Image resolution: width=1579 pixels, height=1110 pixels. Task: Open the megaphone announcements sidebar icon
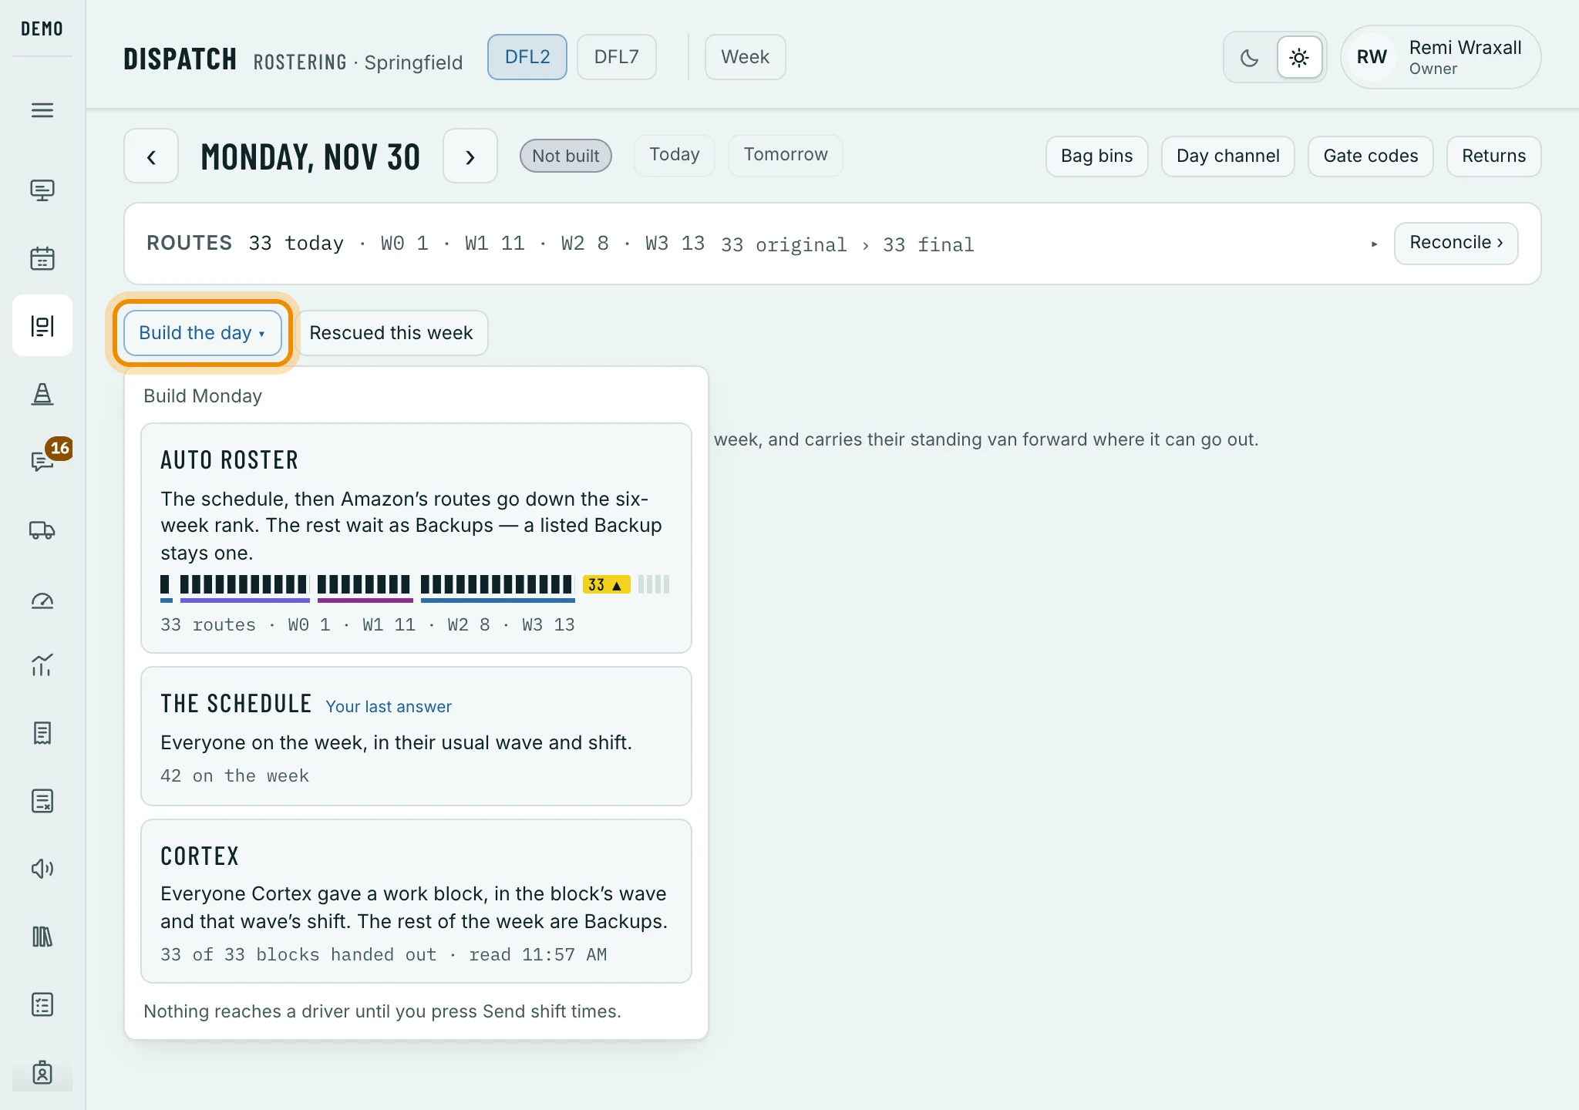(42, 869)
